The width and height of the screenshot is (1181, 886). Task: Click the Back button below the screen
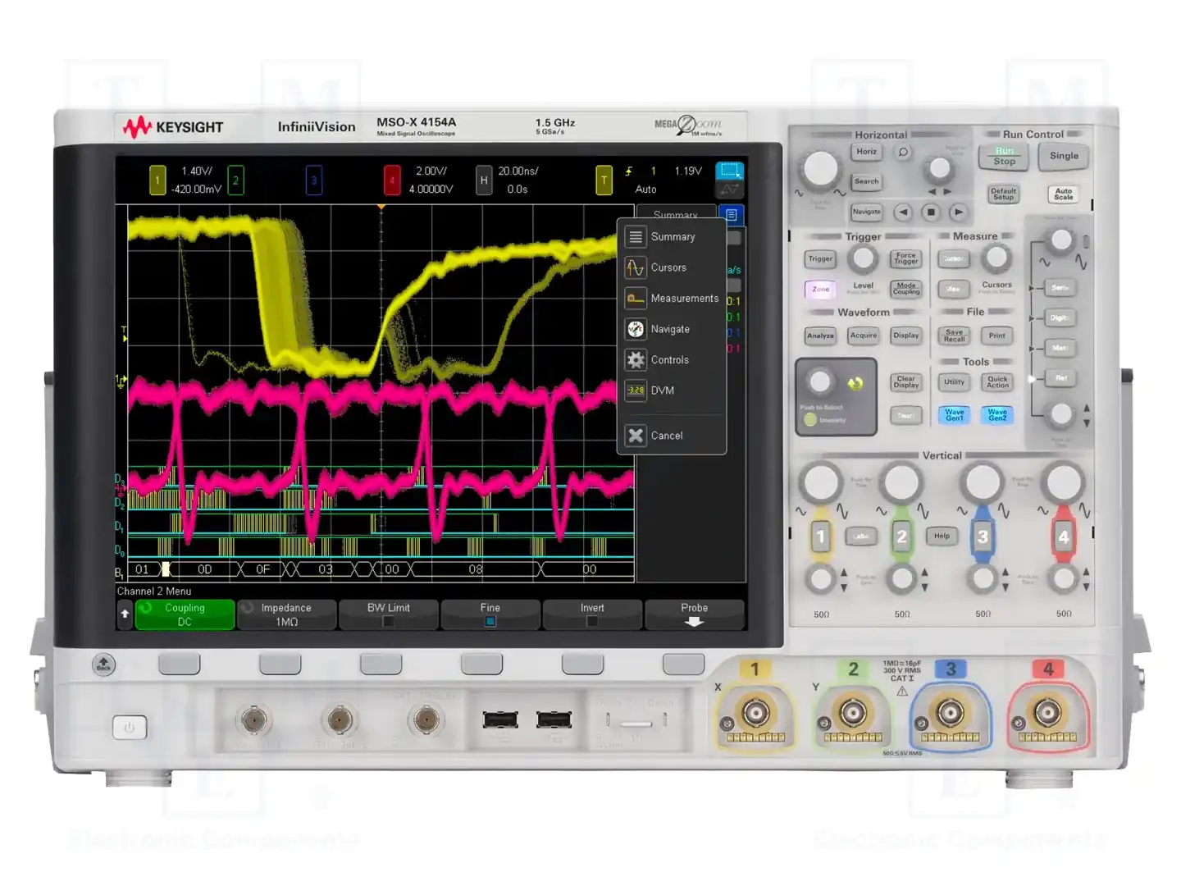[x=103, y=664]
